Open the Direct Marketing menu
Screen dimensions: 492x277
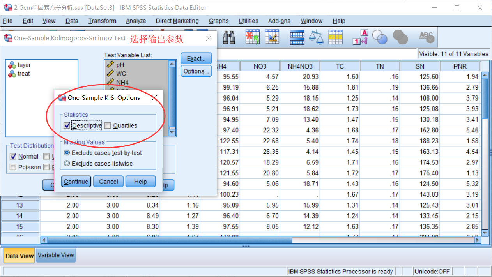pos(177,21)
